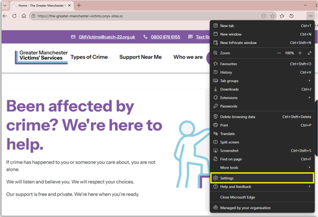Enter full screen from Zoom row
318x217 pixels.
tap(309, 53)
